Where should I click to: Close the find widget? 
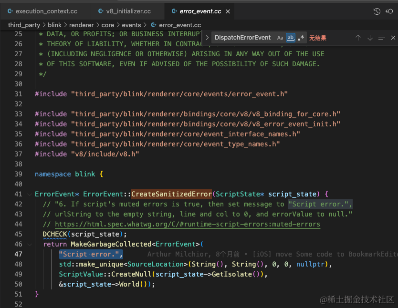393,38
